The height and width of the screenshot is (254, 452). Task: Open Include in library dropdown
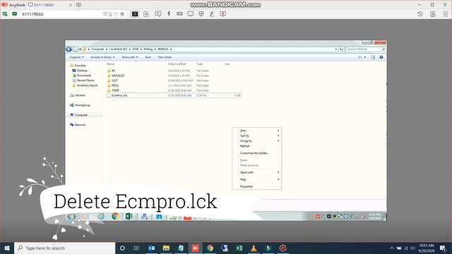(102, 57)
